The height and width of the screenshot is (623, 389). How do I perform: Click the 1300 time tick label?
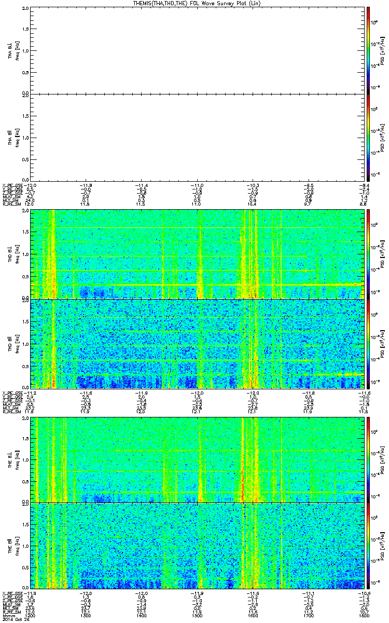coord(86,616)
